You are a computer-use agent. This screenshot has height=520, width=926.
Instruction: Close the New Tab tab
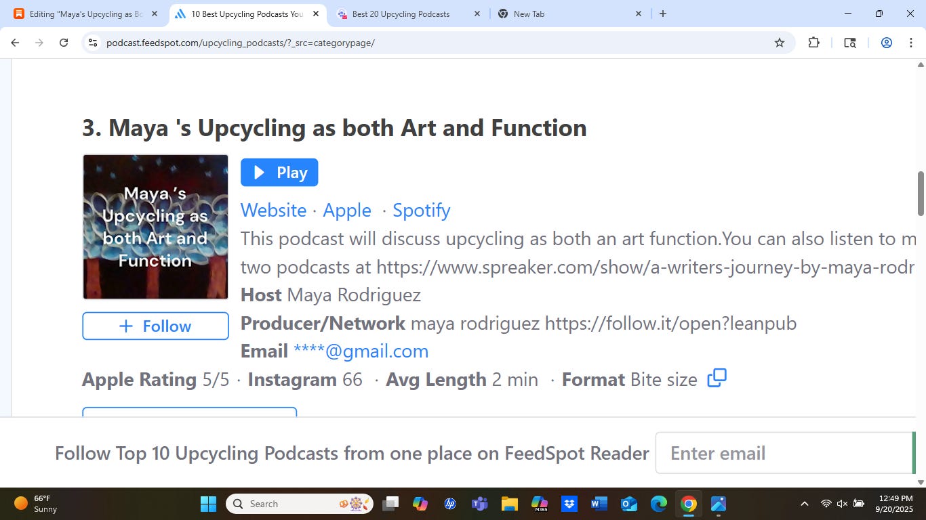[638, 14]
